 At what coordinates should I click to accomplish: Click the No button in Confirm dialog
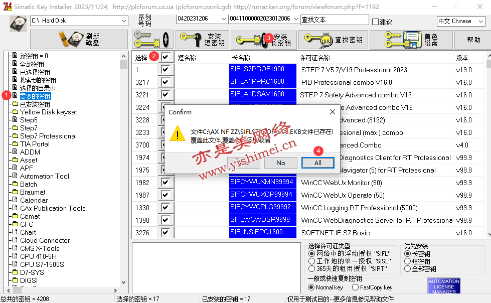click(x=280, y=163)
